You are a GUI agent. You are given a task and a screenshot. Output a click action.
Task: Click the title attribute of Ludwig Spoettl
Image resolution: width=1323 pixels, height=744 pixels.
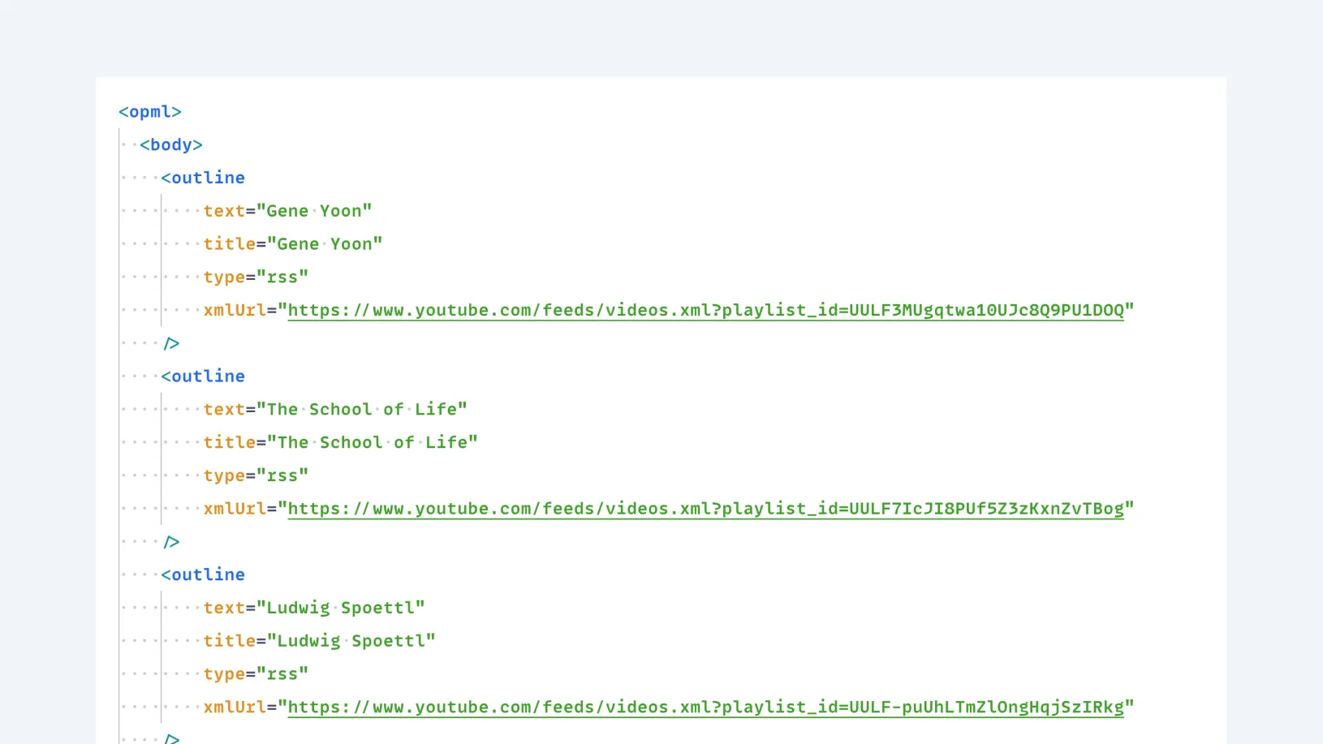[x=230, y=640]
